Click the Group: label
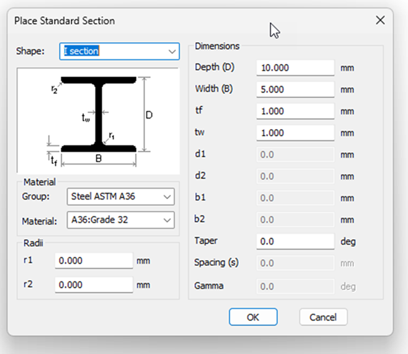 pyautogui.click(x=35, y=196)
